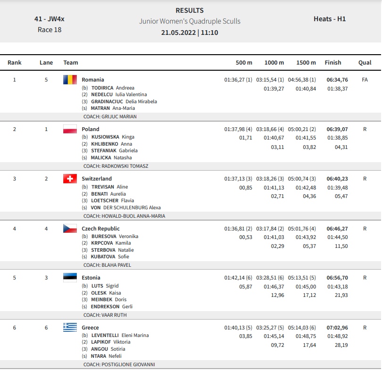Click the Greece flag icon
Image resolution: width=382 pixels, height=370 pixels.
point(70,328)
